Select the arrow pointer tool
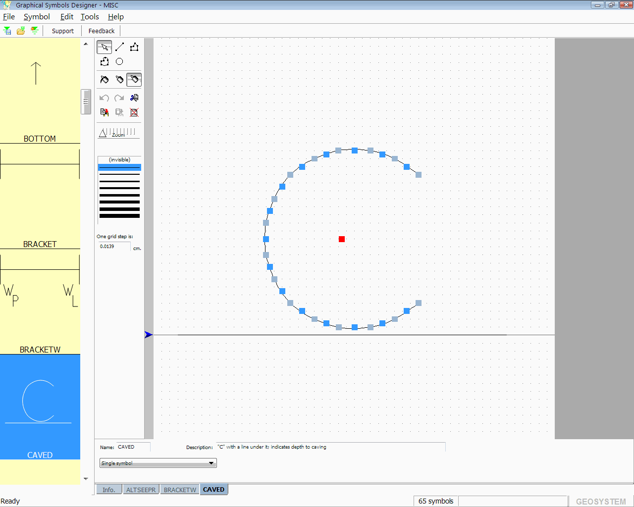 [104, 47]
